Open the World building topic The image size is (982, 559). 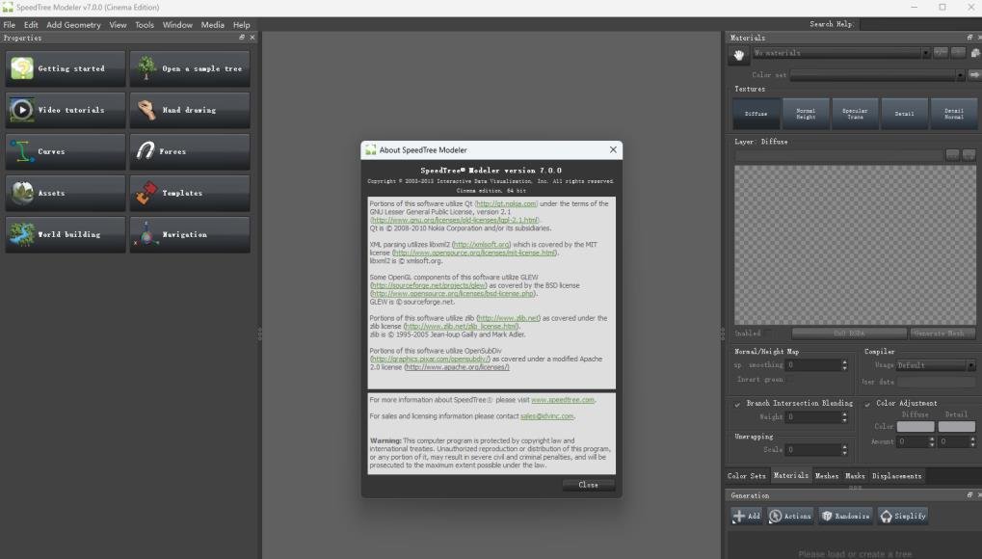[66, 234]
